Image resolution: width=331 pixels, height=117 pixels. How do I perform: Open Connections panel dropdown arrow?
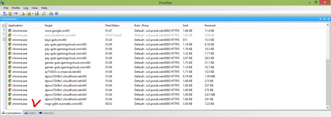[320, 19]
